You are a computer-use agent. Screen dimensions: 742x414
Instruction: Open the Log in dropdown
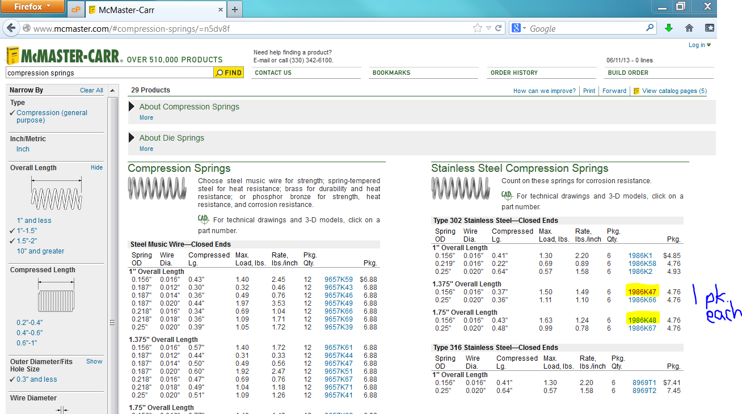[x=699, y=45]
